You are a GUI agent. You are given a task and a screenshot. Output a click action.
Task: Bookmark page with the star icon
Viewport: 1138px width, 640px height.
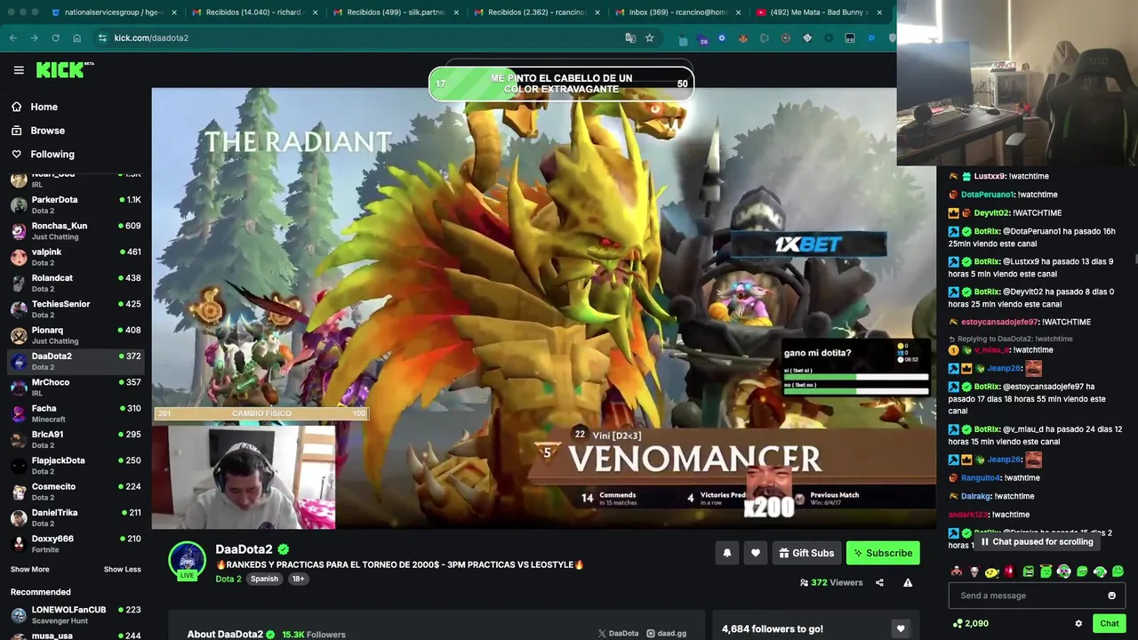(650, 38)
